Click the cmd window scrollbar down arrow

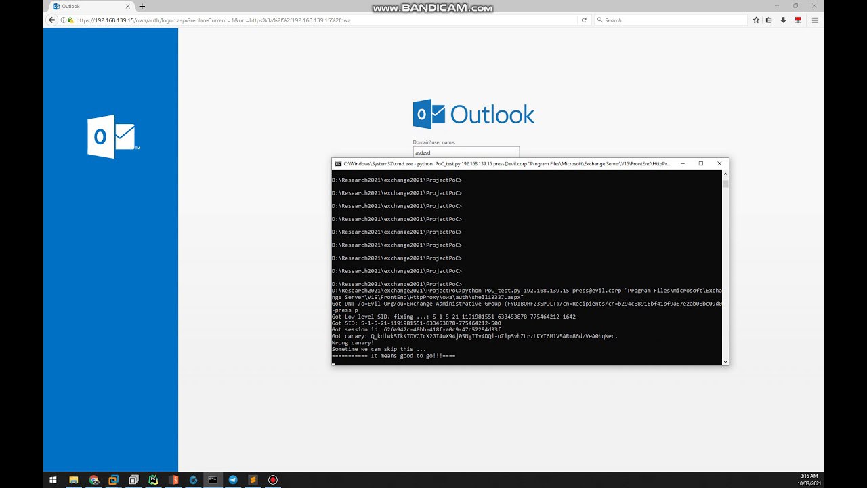[x=725, y=362]
